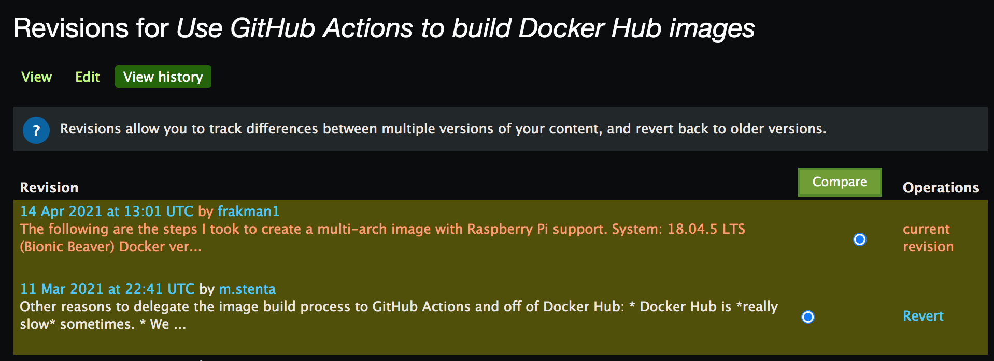This screenshot has width=994, height=361.
Task: Click the Revision column header
Action: click(49, 188)
